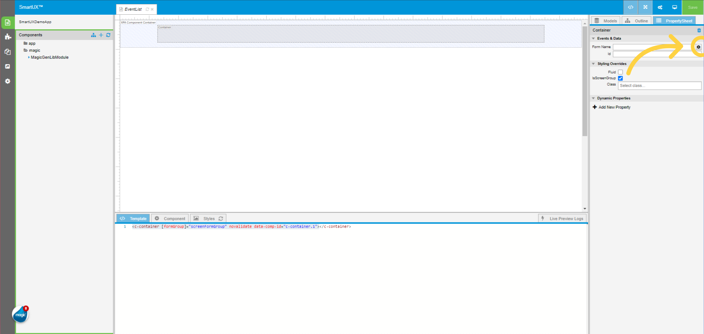Image resolution: width=704 pixels, height=334 pixels.
Task: Open settings via the gear in the left sidebar
Action: pos(8,81)
